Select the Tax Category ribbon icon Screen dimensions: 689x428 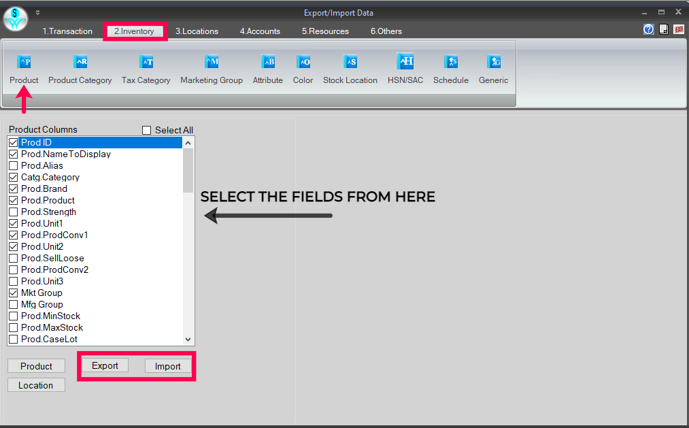[146, 69]
